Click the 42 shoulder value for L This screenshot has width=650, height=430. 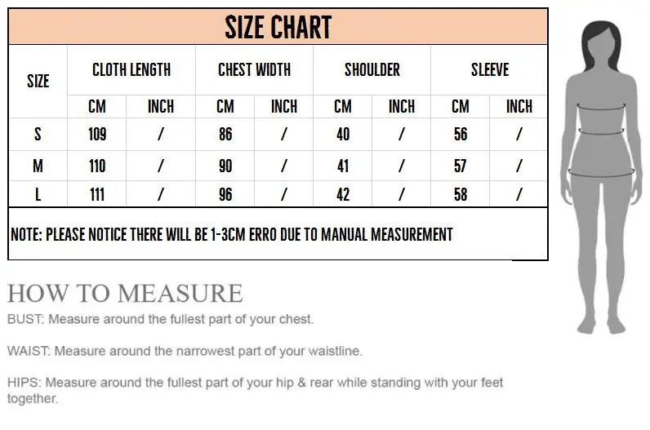[343, 194]
